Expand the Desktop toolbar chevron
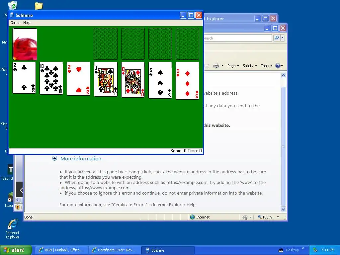Viewport: 340px width, 255px height. 303,248
